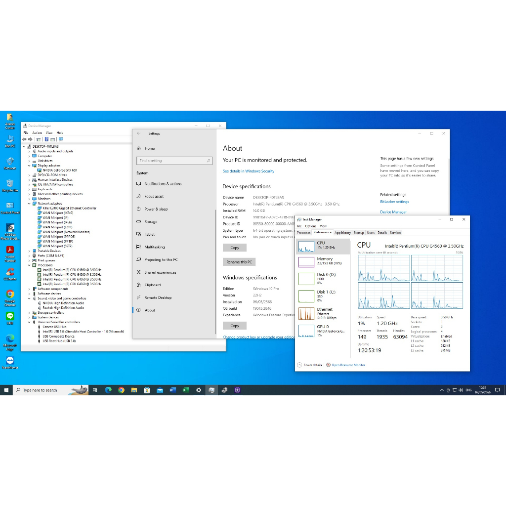
Task: Collapse the Network adapters tree node
Action: pyautogui.click(x=29, y=204)
